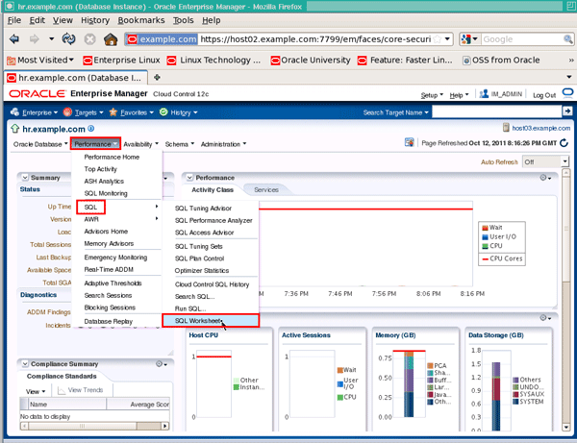Collapse the Summary panel
Viewport: 577px width, 443px height.
coord(24,178)
